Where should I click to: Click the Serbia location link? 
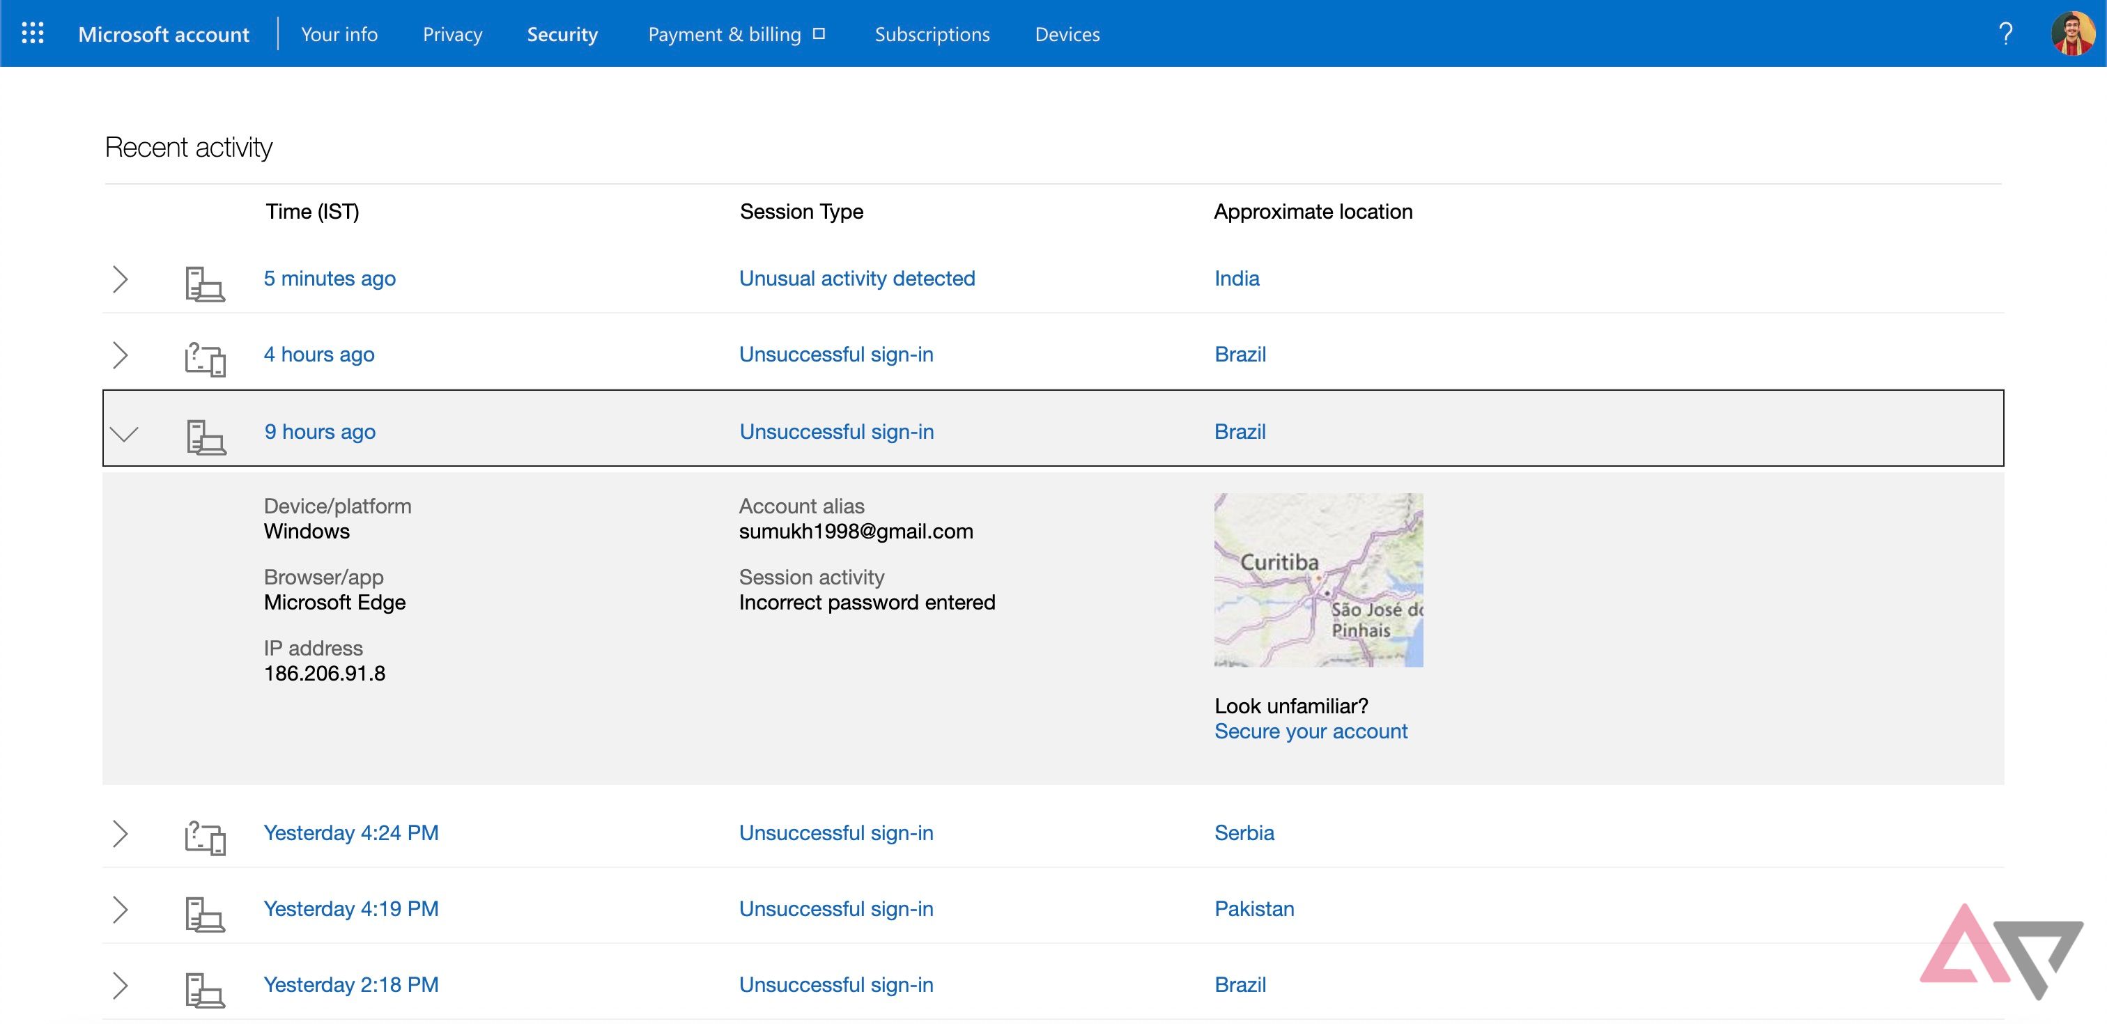[1244, 832]
